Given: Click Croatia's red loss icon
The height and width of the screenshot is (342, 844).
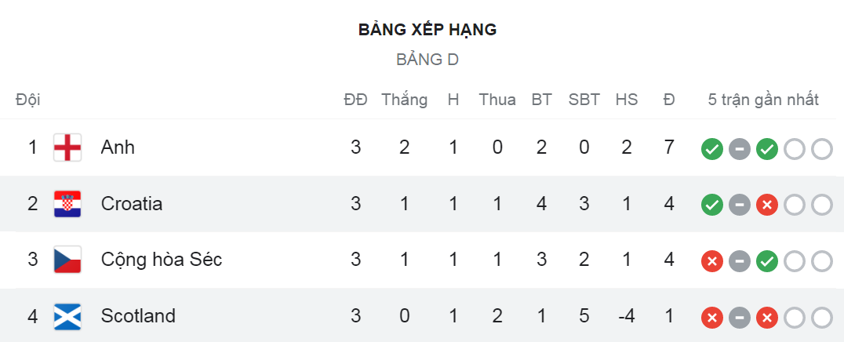Looking at the screenshot, I should click(766, 205).
